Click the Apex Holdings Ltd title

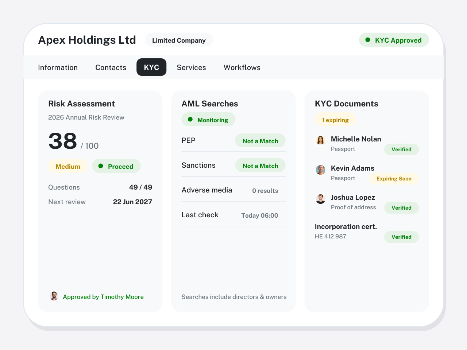(x=87, y=40)
